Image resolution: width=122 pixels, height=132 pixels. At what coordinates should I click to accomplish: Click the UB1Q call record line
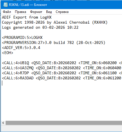62,63
